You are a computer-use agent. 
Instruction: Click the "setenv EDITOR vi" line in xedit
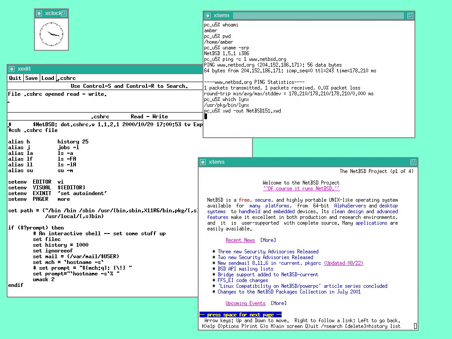pos(36,182)
